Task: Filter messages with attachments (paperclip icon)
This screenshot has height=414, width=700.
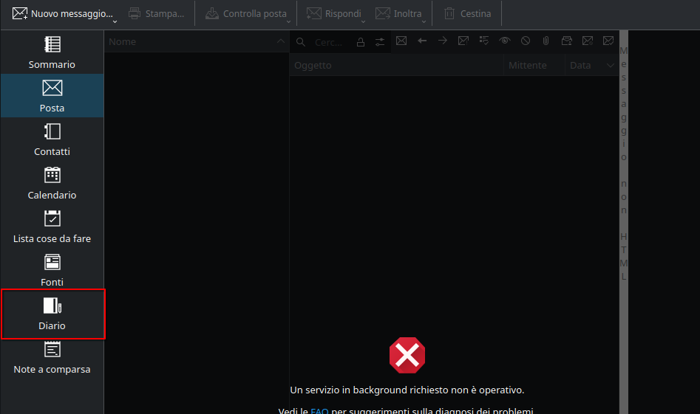Action: coord(546,41)
